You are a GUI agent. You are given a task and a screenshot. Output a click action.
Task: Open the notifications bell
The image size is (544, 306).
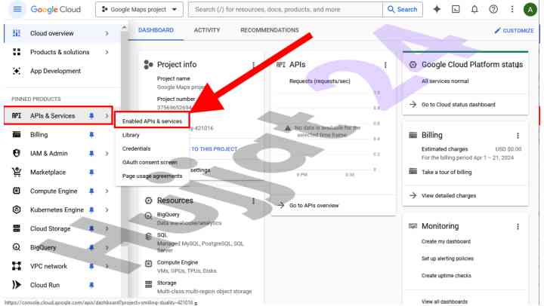(474, 9)
